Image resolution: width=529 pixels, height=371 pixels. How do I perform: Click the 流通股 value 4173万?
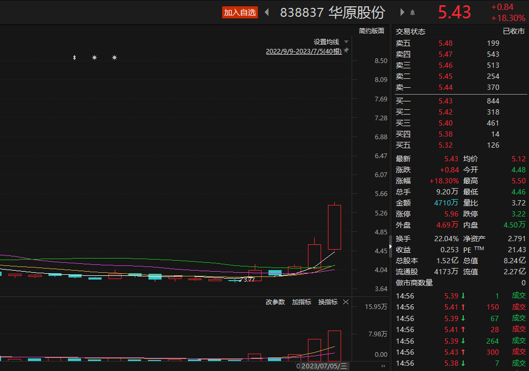446,272
